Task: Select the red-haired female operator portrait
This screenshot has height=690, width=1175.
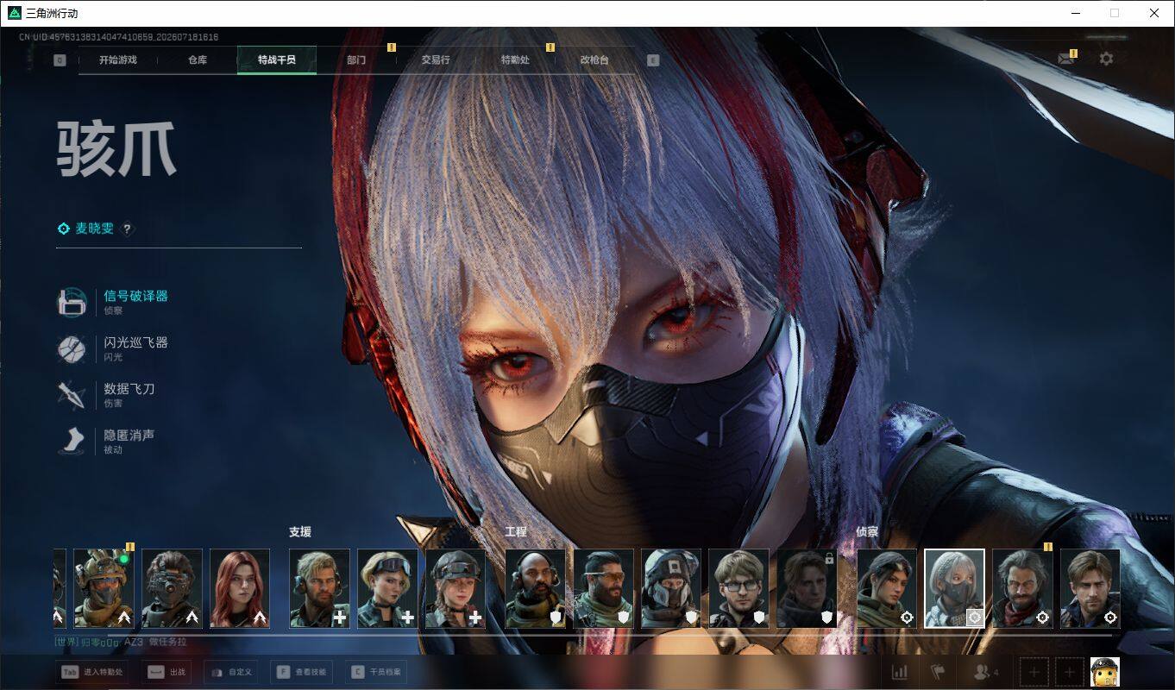Action: pos(240,588)
